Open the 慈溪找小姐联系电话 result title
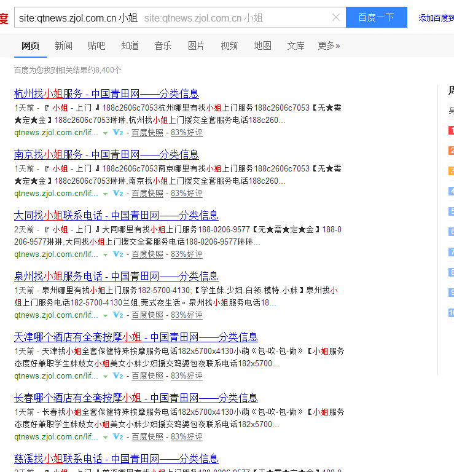Image resolution: width=454 pixels, height=472 pixels. pyautogui.click(x=116, y=458)
